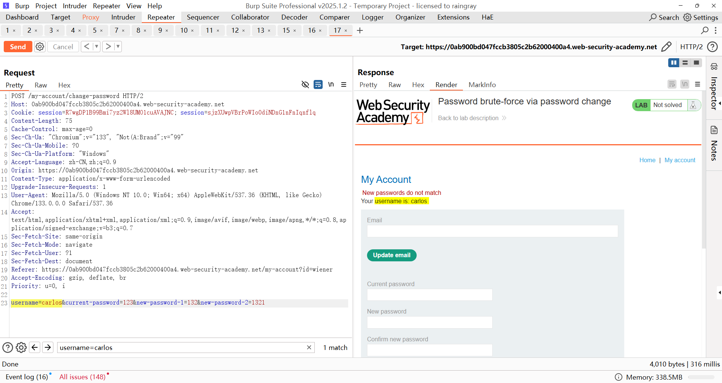The height and width of the screenshot is (383, 722).
Task: Click the Repeater request settings gear icon
Action: tap(40, 47)
